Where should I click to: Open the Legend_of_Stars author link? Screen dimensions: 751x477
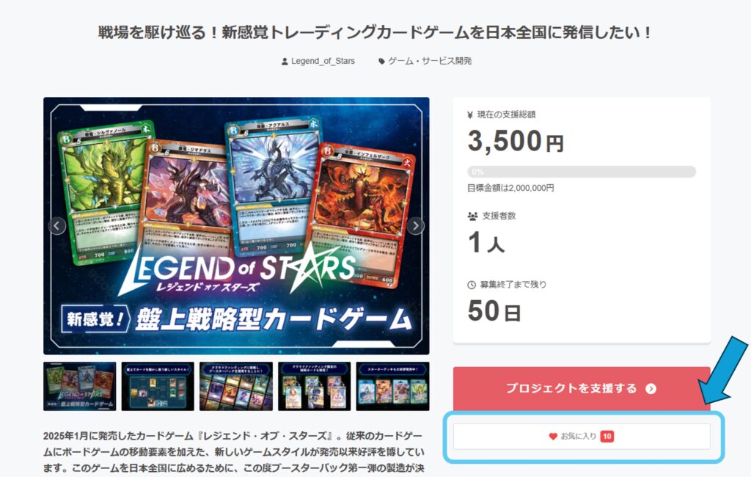pos(323,62)
